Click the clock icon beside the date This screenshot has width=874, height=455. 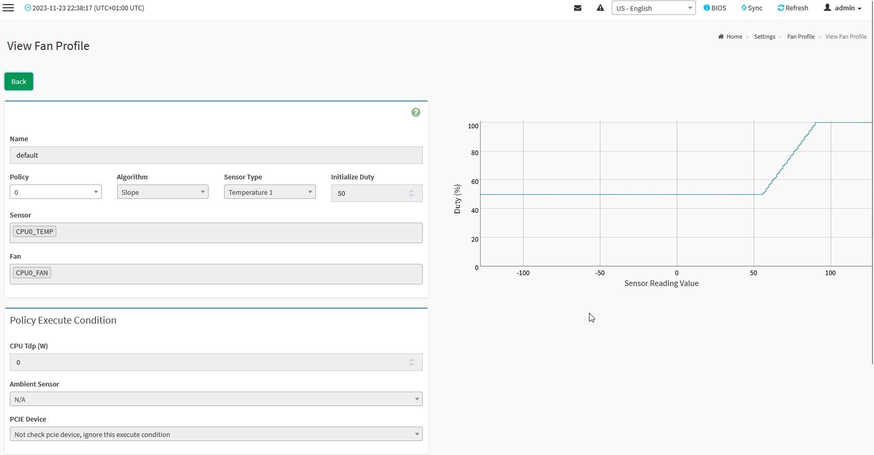click(x=28, y=8)
